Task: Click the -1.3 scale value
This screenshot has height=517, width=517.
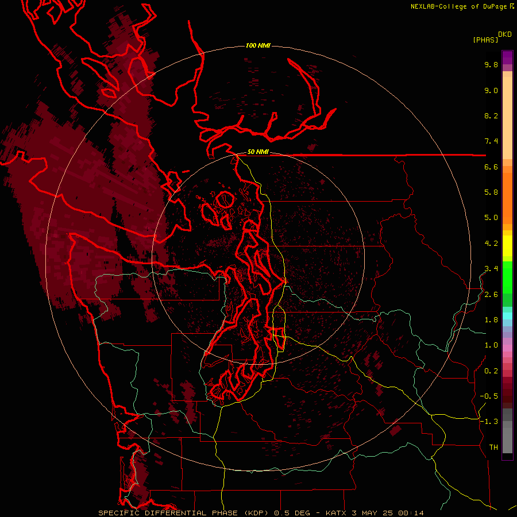Action: (489, 422)
